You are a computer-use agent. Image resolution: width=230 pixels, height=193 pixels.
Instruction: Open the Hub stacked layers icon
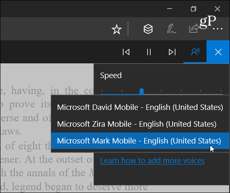148,29
